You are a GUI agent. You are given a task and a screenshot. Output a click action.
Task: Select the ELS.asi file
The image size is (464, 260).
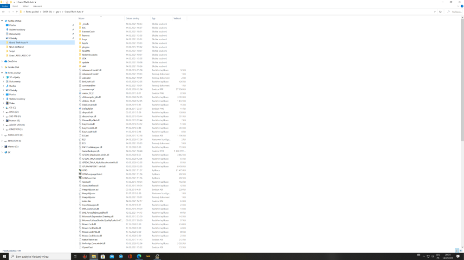(x=85, y=136)
